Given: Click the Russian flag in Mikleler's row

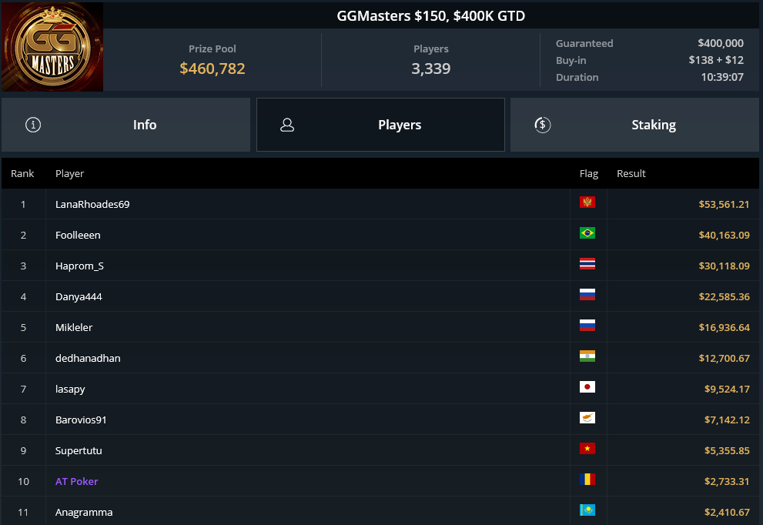Looking at the screenshot, I should click(x=587, y=326).
